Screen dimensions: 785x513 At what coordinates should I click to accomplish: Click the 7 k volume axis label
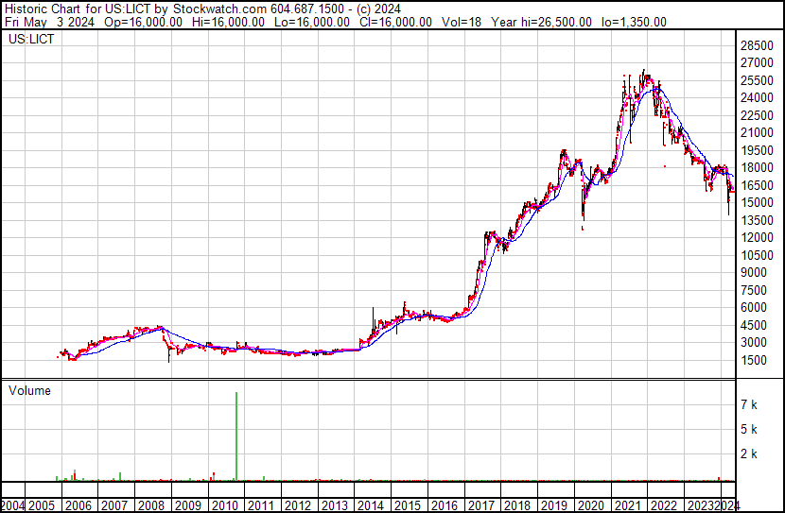(x=749, y=404)
